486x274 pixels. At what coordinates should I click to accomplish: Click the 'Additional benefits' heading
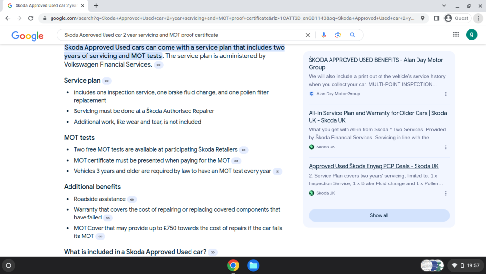pos(92,187)
